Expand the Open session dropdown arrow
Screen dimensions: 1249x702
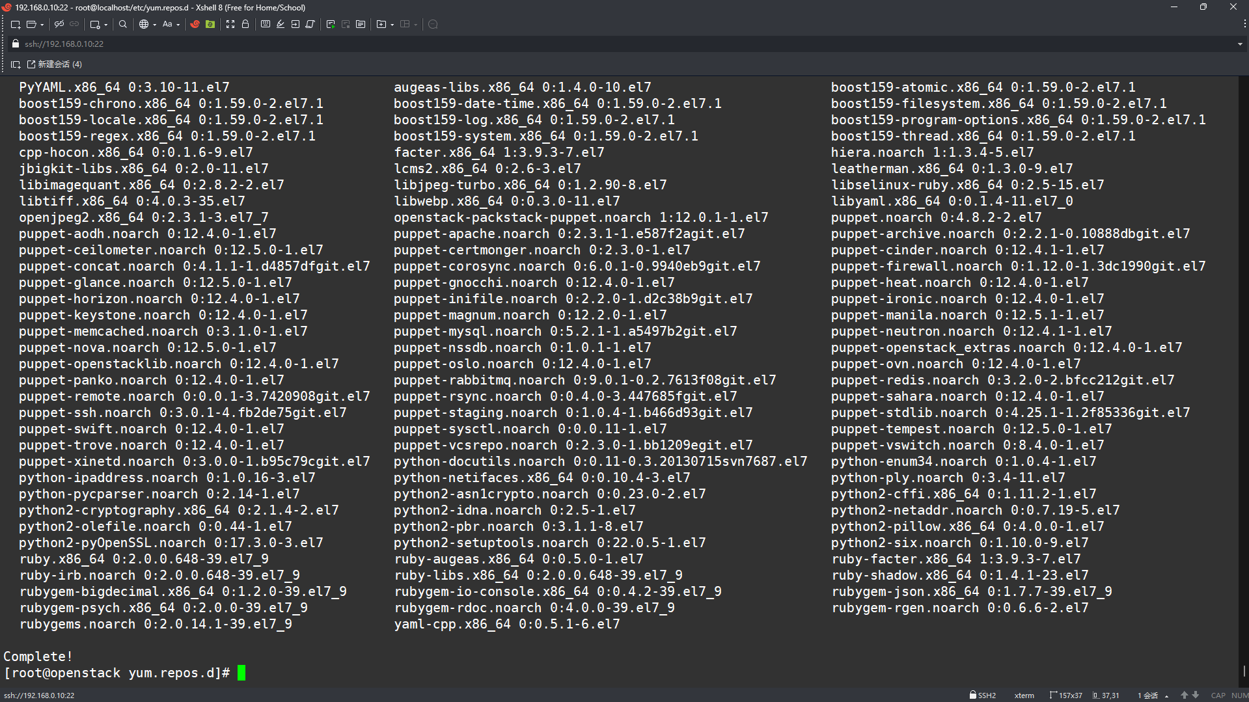coord(42,25)
